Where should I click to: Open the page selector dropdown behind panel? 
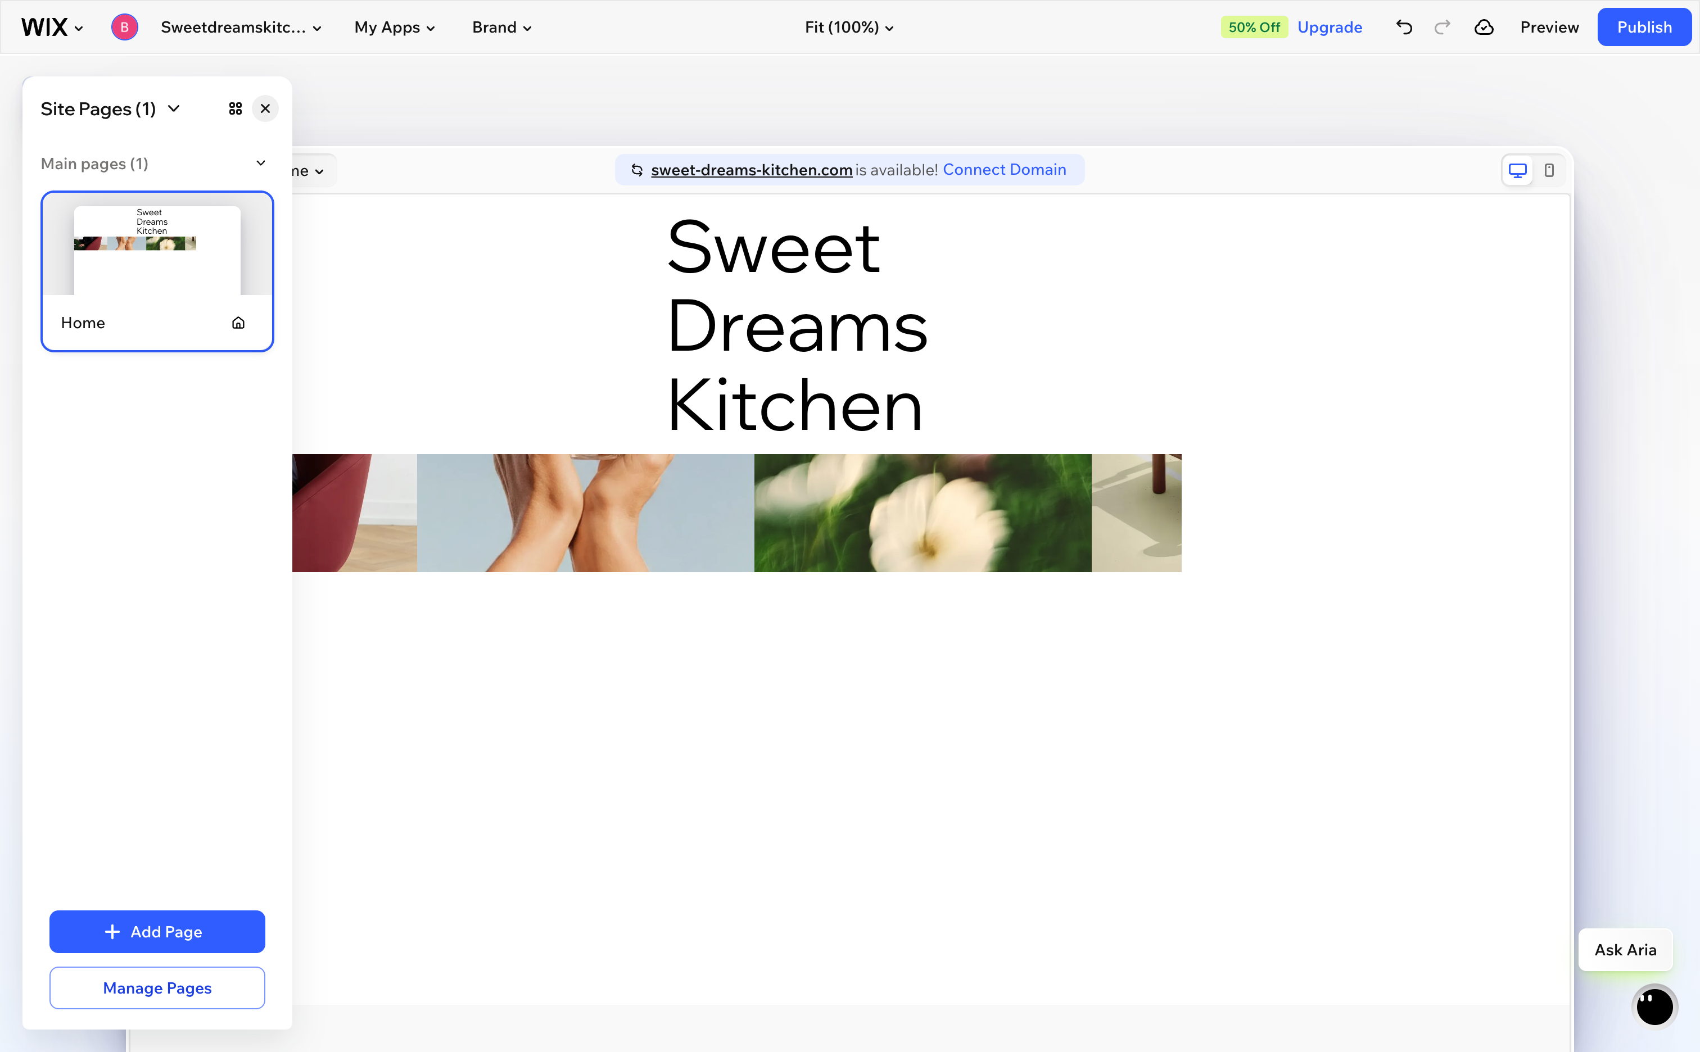(x=313, y=171)
